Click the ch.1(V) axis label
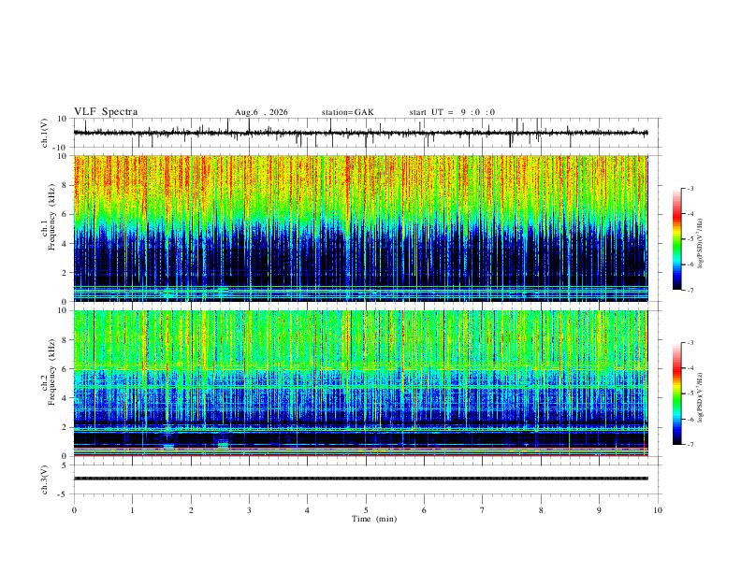The height and width of the screenshot is (572, 741). point(45,133)
